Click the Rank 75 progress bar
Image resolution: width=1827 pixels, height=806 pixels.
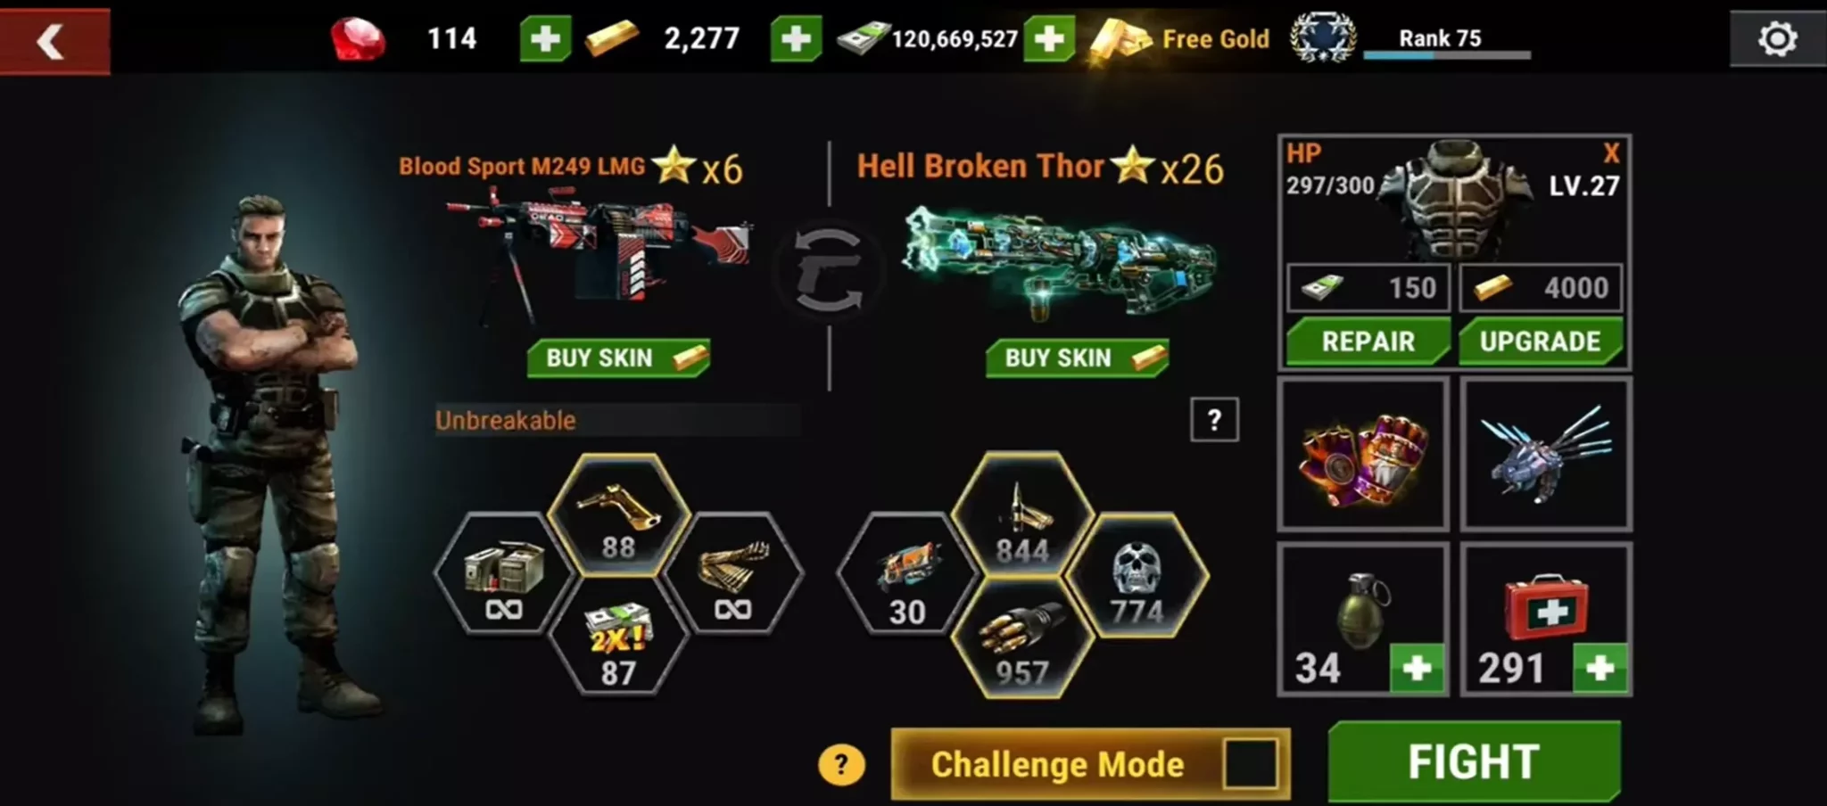coord(1447,55)
